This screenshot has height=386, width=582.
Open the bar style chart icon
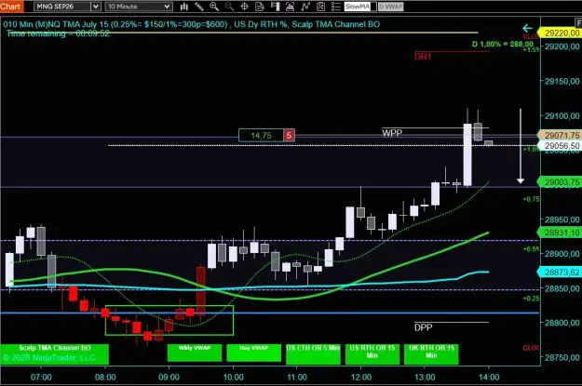click(x=184, y=7)
